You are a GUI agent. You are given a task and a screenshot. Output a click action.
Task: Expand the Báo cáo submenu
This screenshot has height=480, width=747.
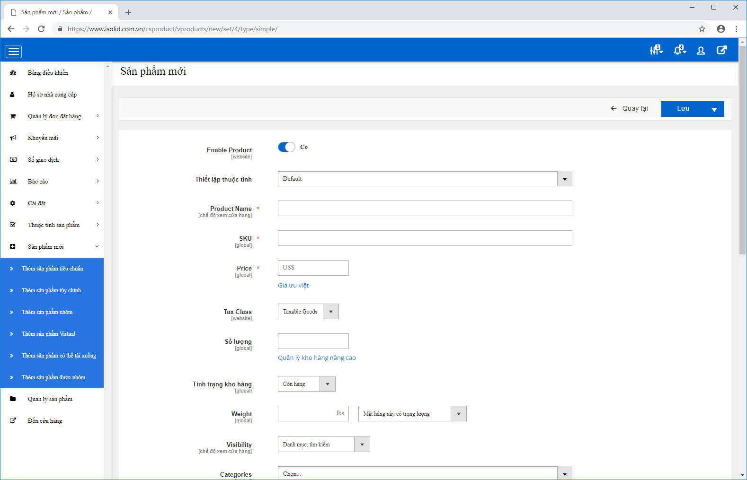point(98,181)
